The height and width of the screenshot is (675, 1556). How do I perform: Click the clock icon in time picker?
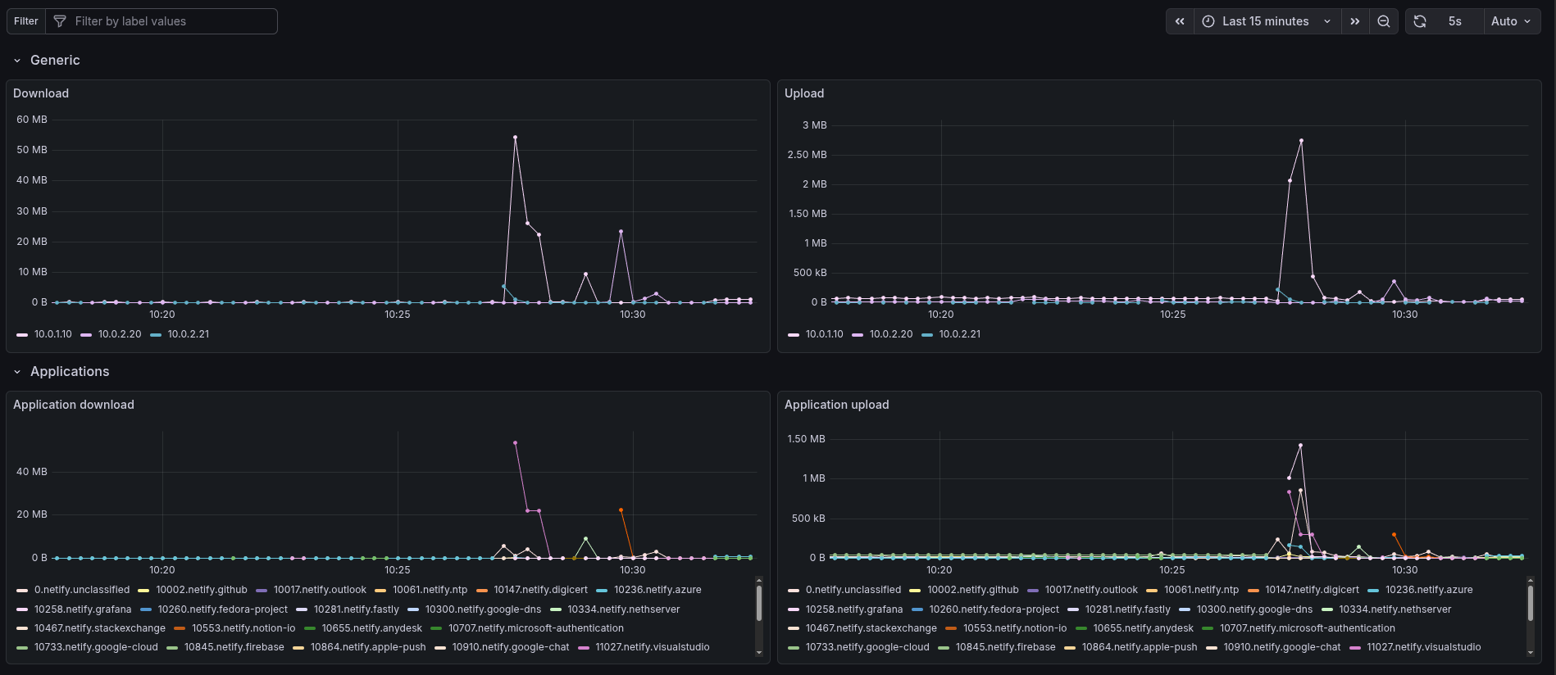1208,21
